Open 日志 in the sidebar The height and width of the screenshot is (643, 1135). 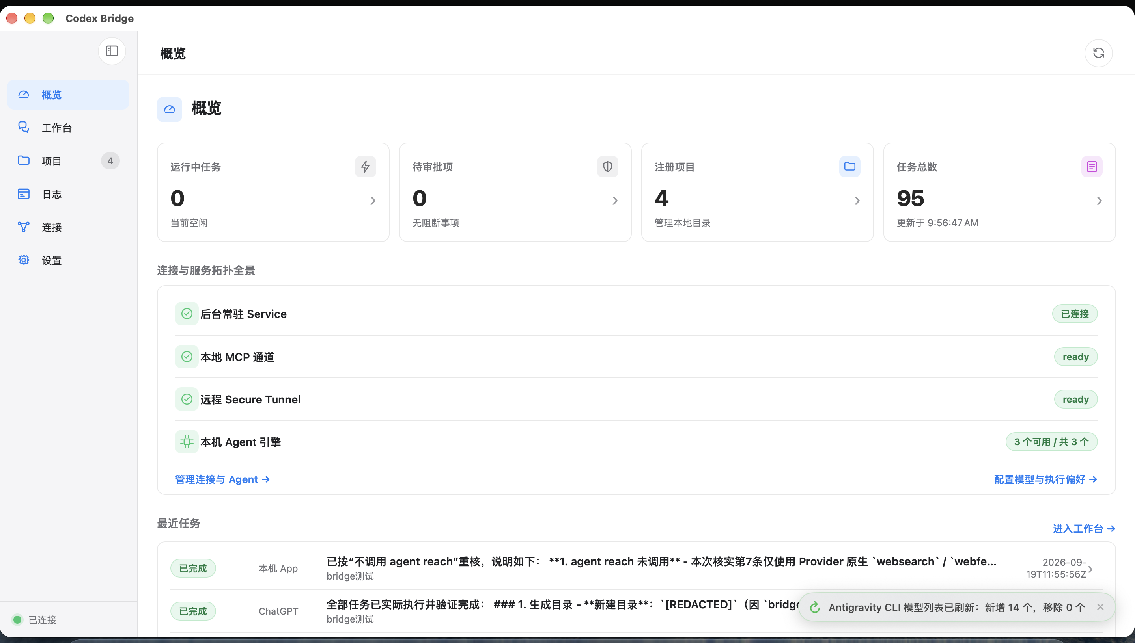(68, 194)
